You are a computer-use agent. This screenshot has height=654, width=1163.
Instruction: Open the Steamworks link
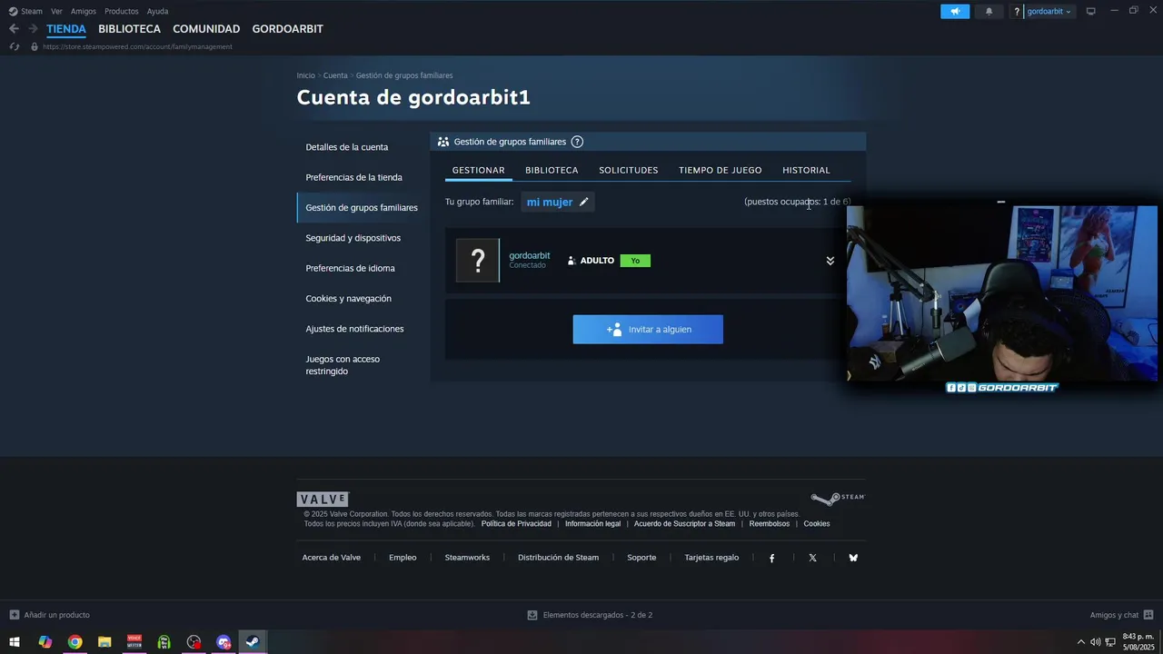[x=467, y=558]
